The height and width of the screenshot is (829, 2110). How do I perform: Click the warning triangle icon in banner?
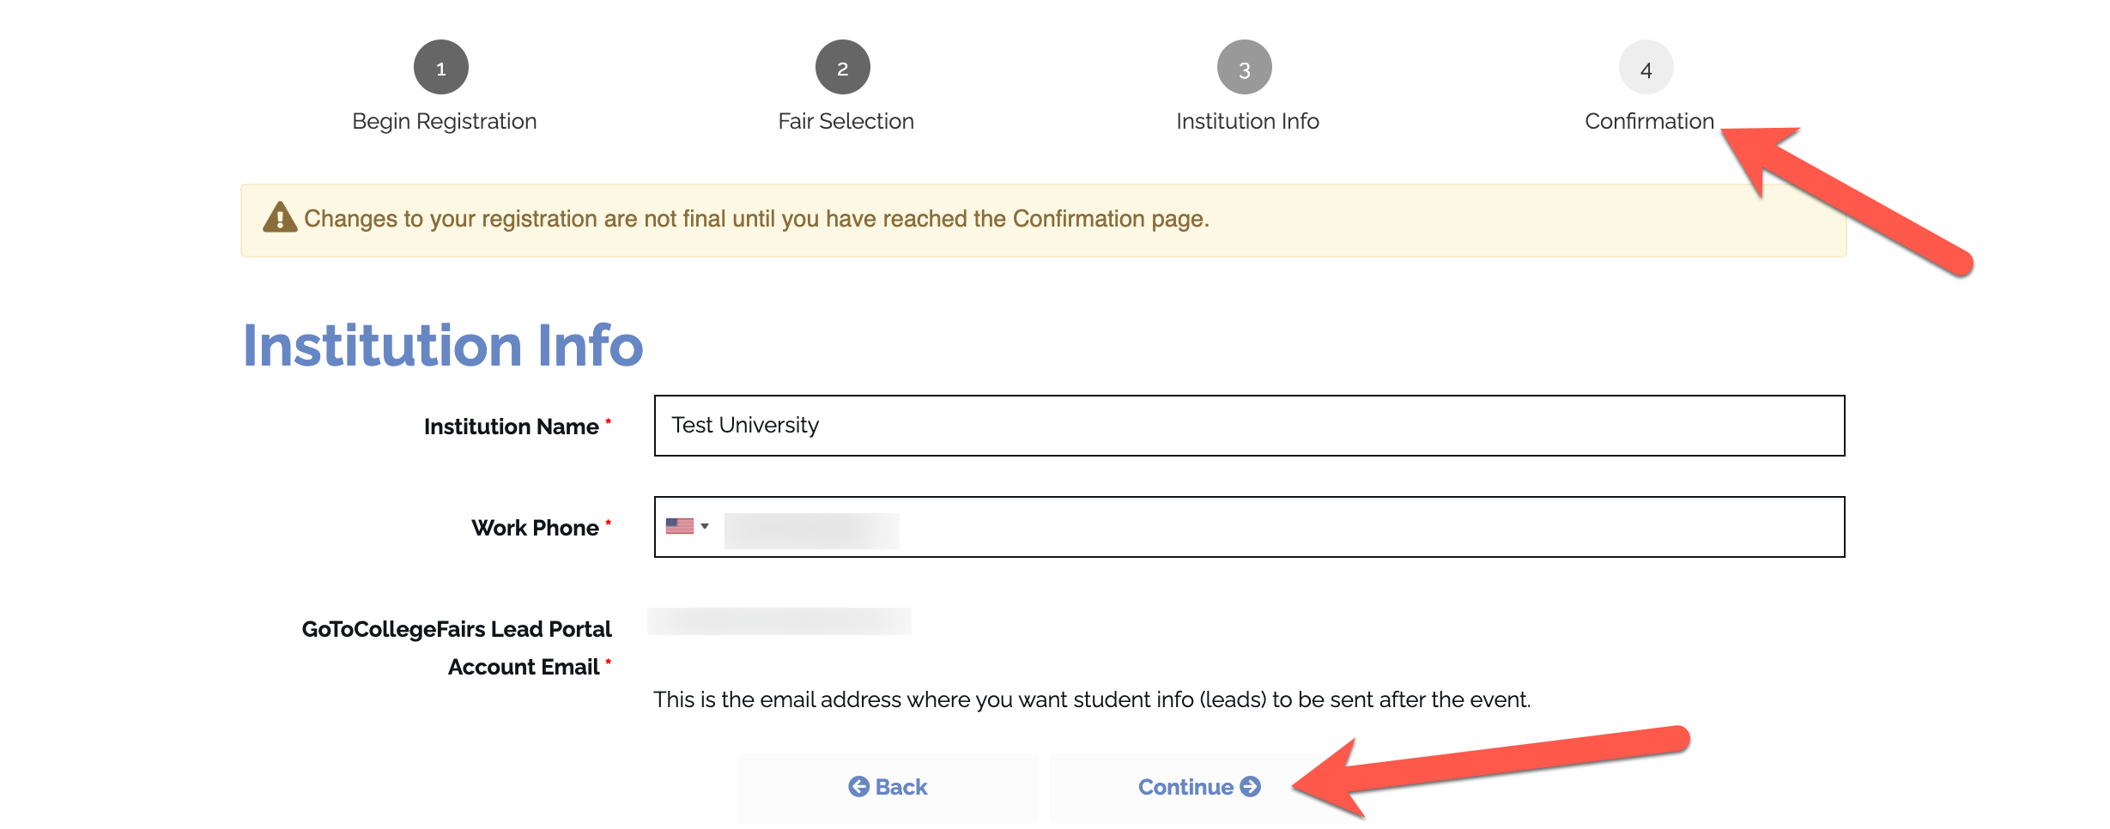pyautogui.click(x=280, y=218)
